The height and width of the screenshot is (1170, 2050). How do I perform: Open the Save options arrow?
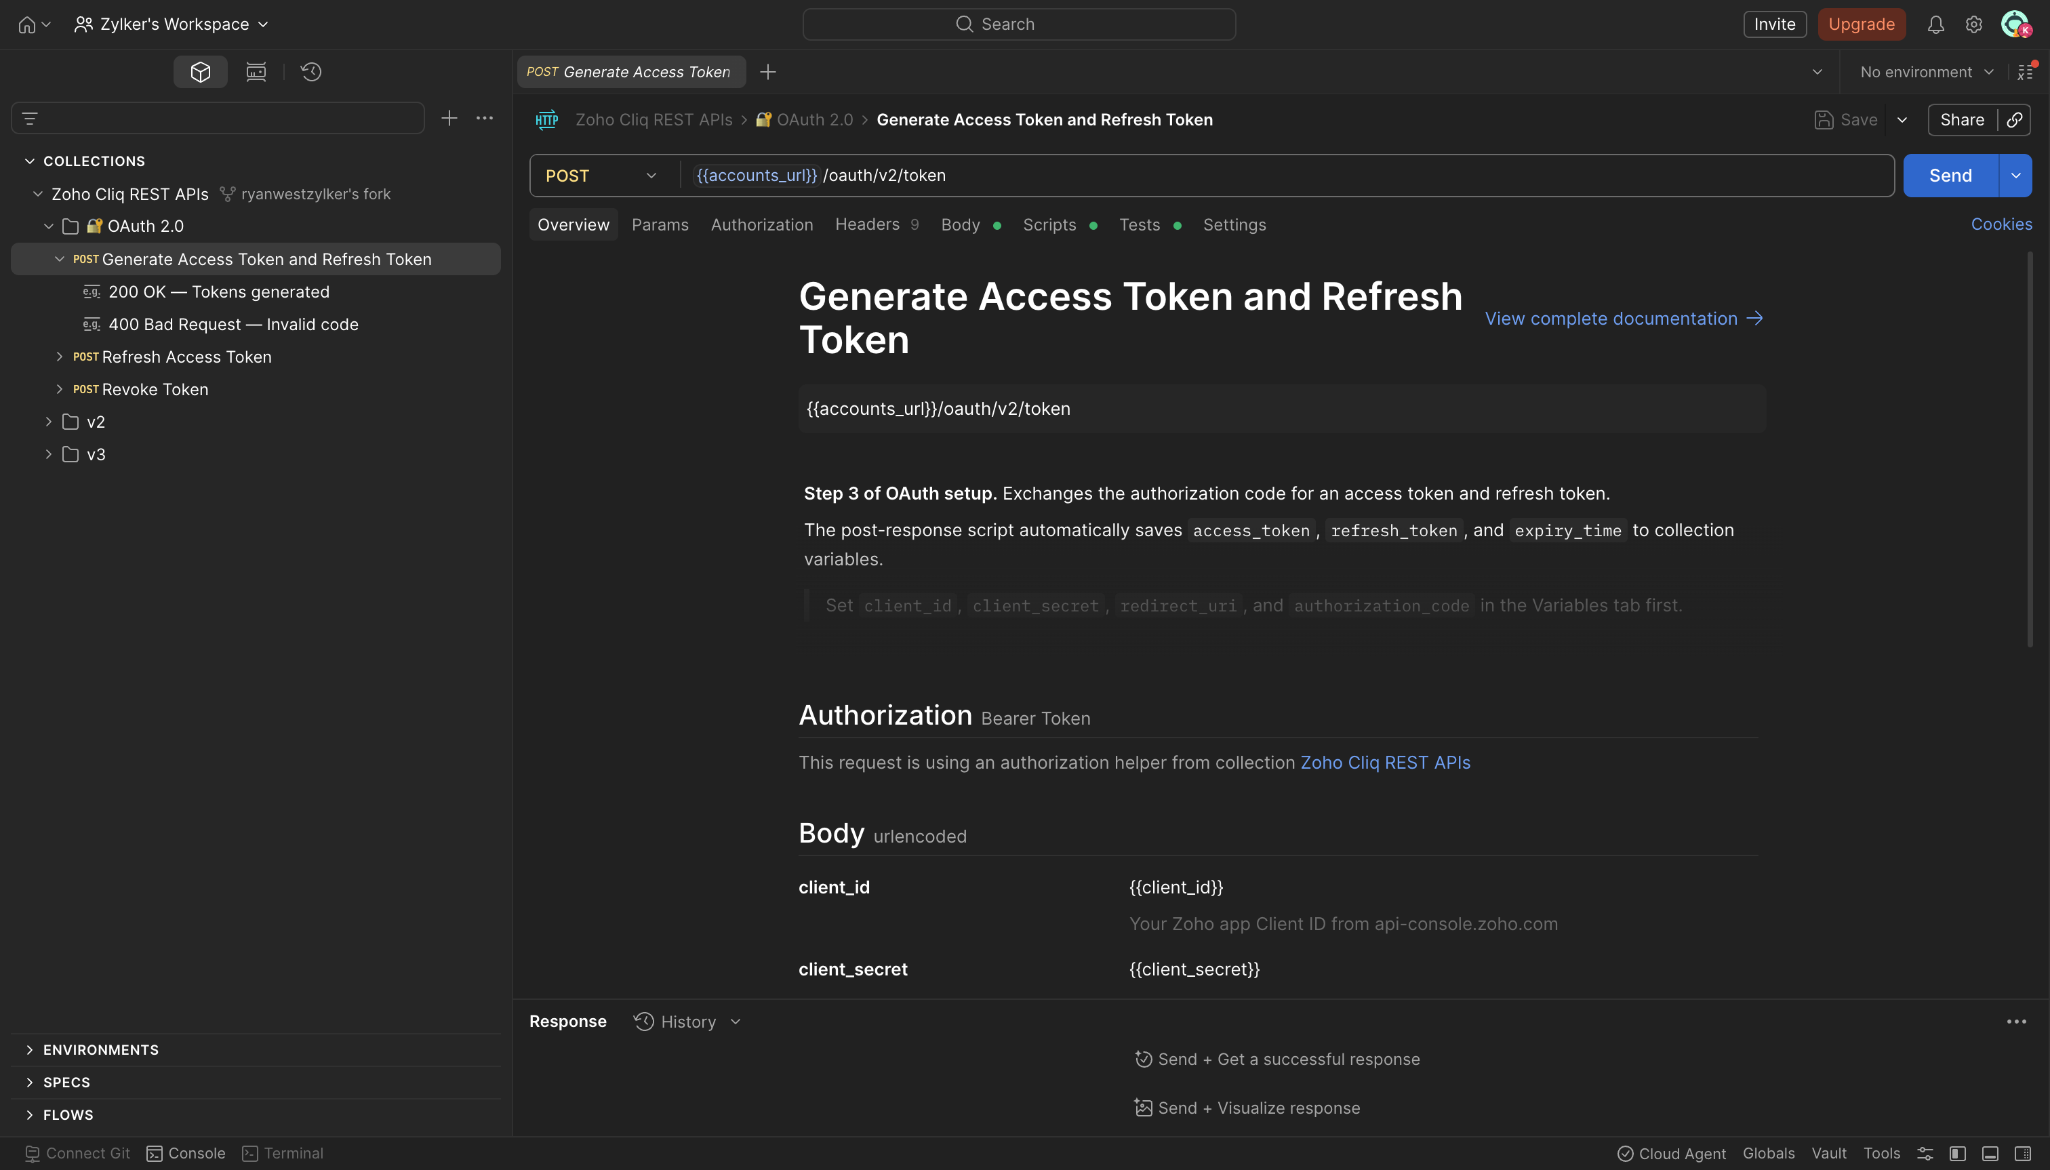(x=1902, y=120)
